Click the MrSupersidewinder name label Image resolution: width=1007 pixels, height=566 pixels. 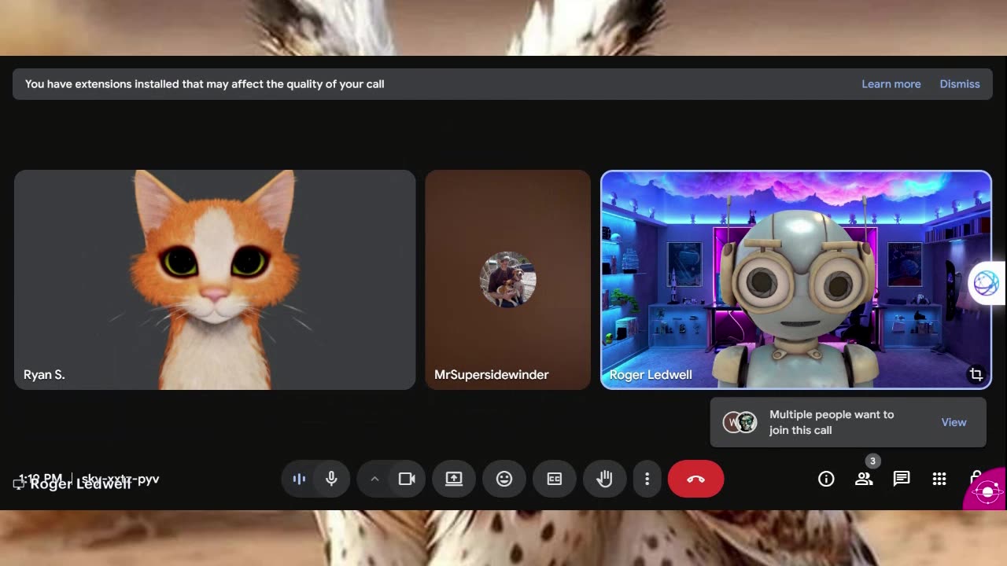[x=491, y=375]
